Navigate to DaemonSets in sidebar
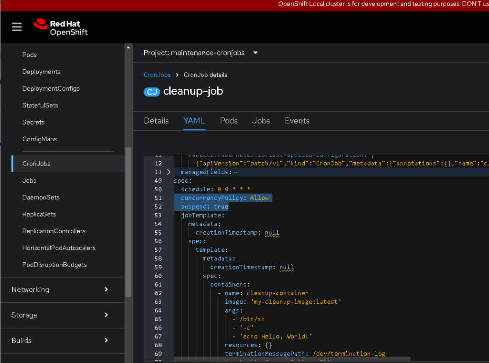Screen dimensions: 489x363 41,197
